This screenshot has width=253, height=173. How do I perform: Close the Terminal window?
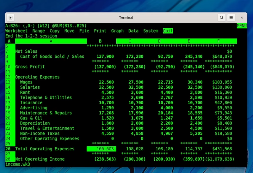point(242,18)
